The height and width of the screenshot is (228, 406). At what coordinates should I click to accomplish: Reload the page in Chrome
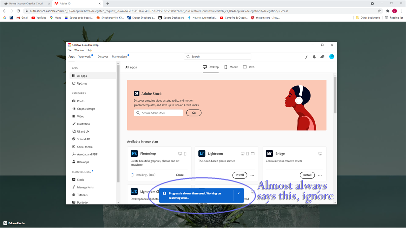(18, 11)
